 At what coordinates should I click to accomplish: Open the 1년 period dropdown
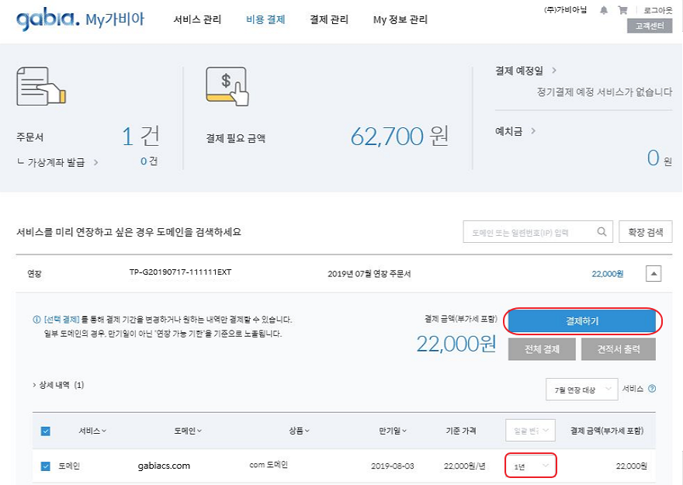coord(531,466)
